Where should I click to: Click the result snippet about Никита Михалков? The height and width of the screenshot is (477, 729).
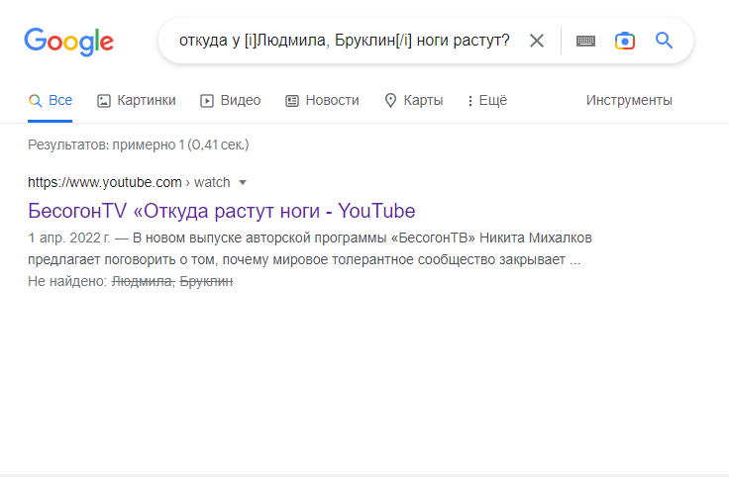tap(307, 249)
